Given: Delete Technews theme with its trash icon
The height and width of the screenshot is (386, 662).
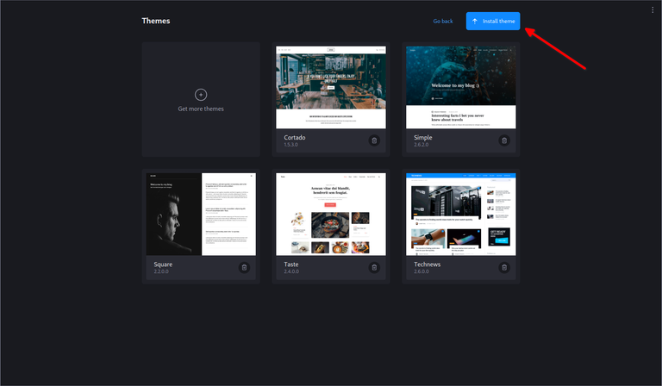Looking at the screenshot, I should pos(503,268).
